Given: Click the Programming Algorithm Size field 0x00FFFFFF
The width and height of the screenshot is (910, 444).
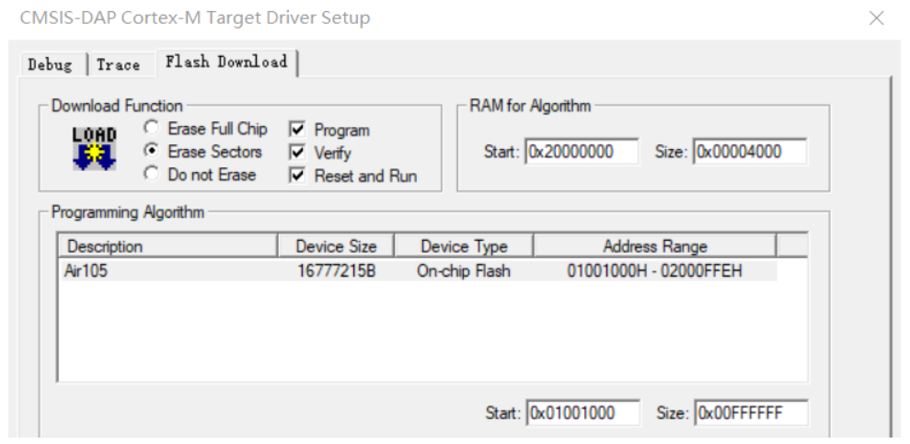Looking at the screenshot, I should 751,414.
